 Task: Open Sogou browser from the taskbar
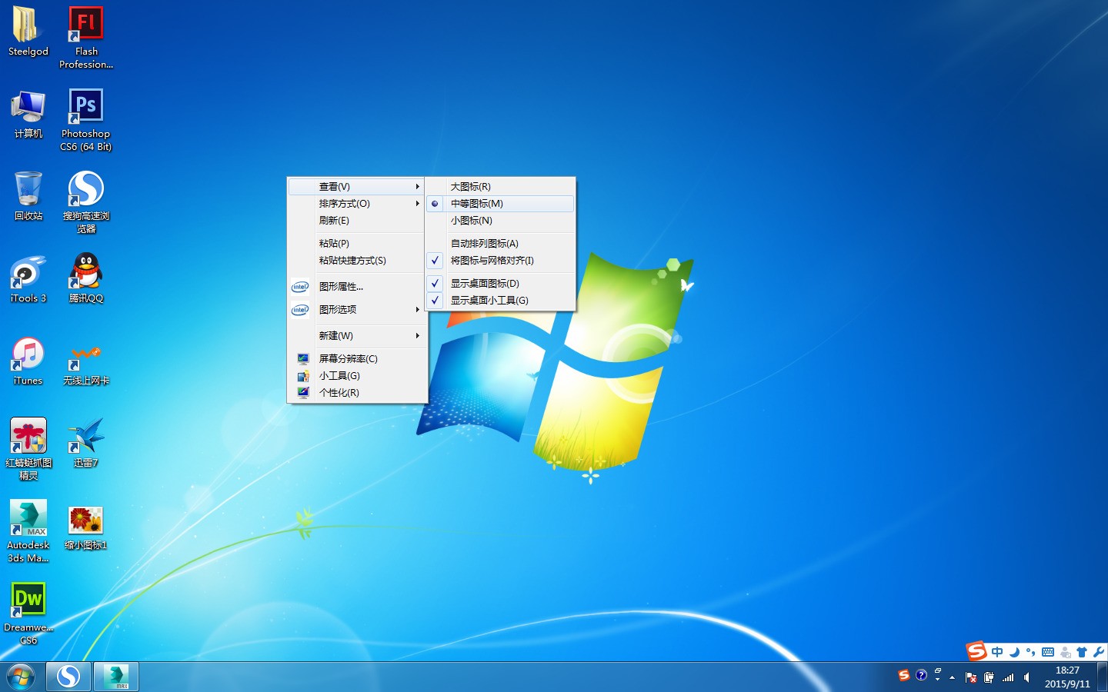68,677
